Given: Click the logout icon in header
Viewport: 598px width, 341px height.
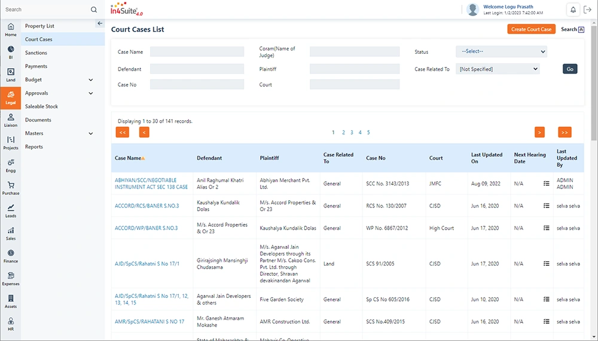Looking at the screenshot, I should [x=587, y=10].
